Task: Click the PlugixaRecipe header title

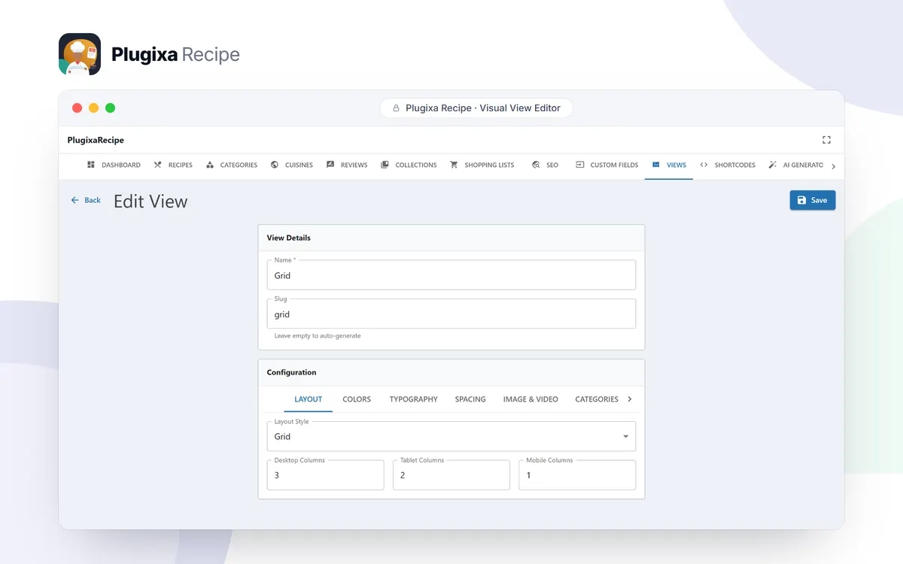Action: 96,140
